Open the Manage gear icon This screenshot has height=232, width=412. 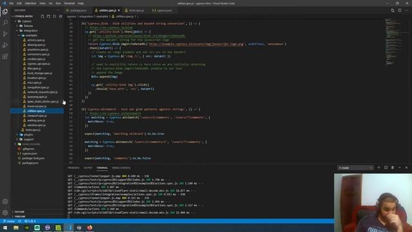point(5,213)
